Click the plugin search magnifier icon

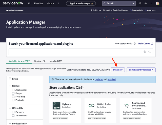click(x=149, y=52)
